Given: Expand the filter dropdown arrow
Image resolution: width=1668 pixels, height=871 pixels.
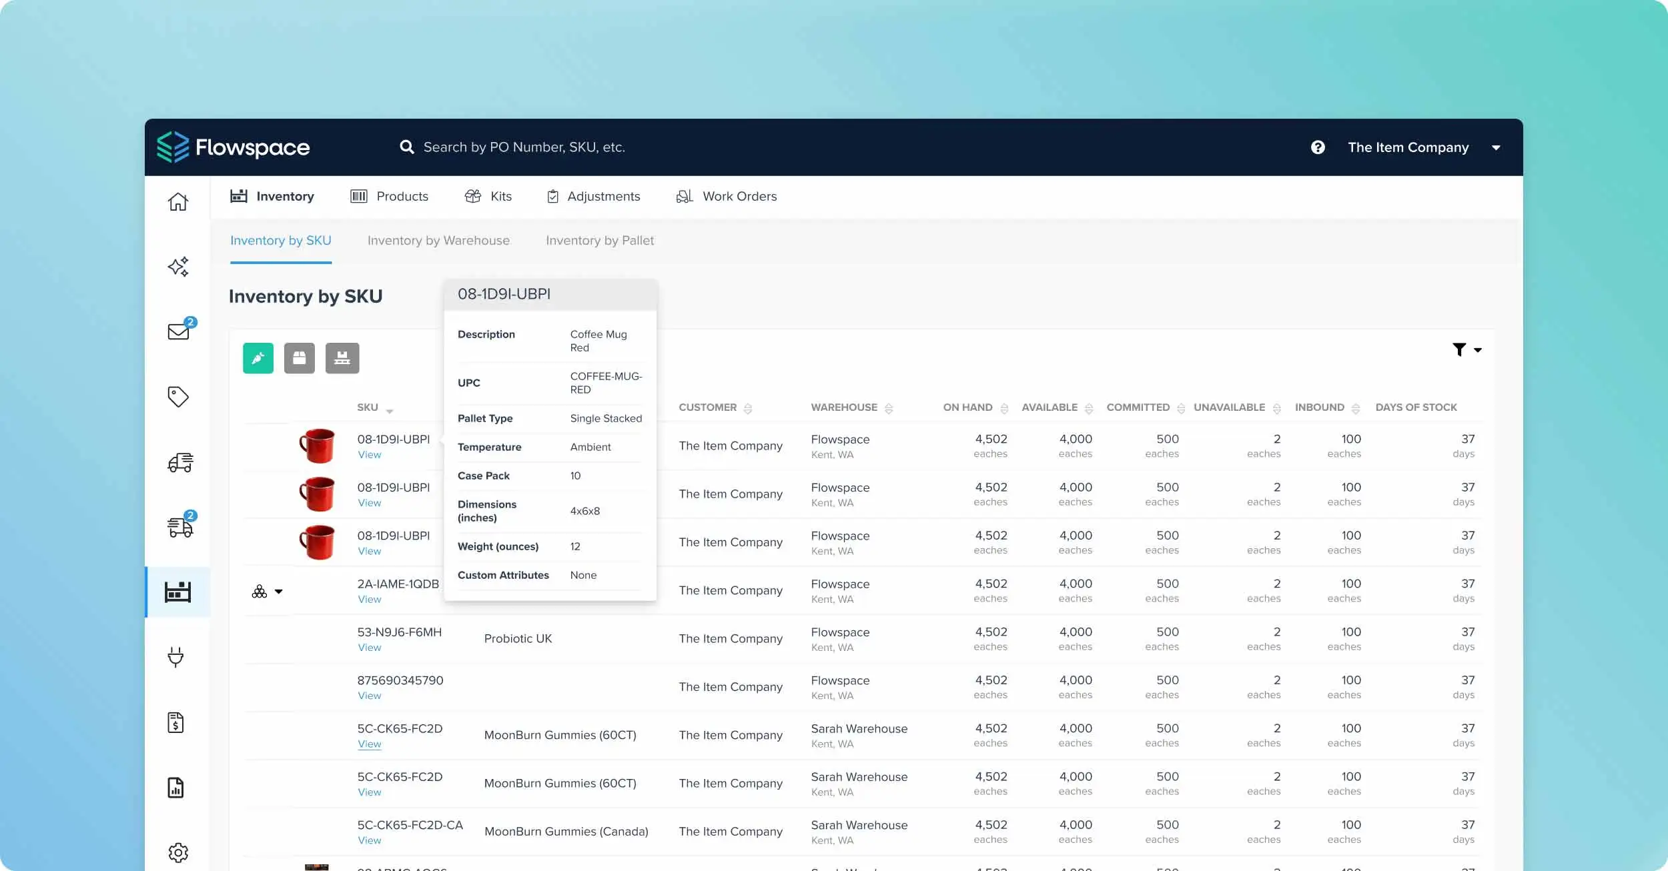Looking at the screenshot, I should (x=1478, y=350).
